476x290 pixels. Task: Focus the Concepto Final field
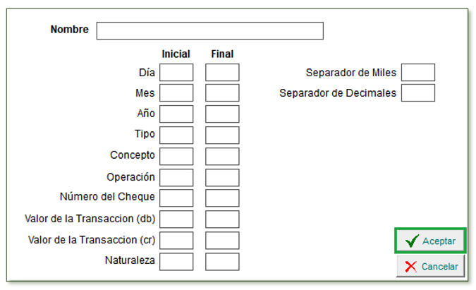tap(222, 156)
